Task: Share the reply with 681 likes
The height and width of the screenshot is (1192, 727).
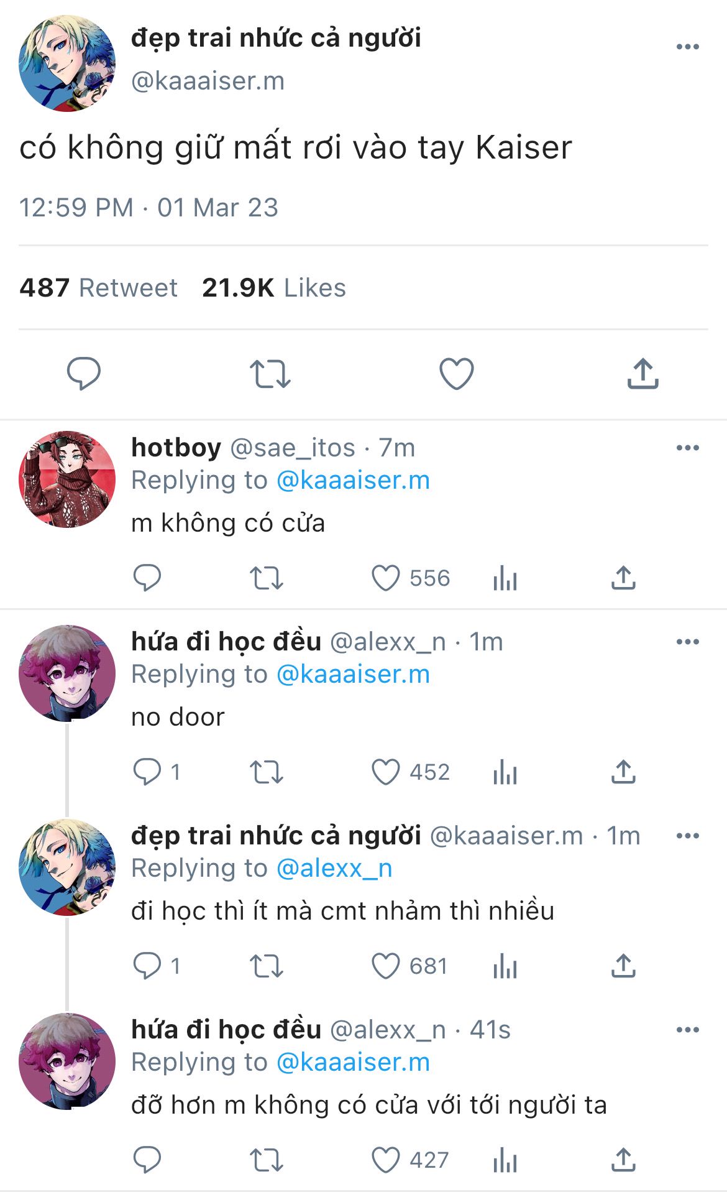Action: coord(623,966)
